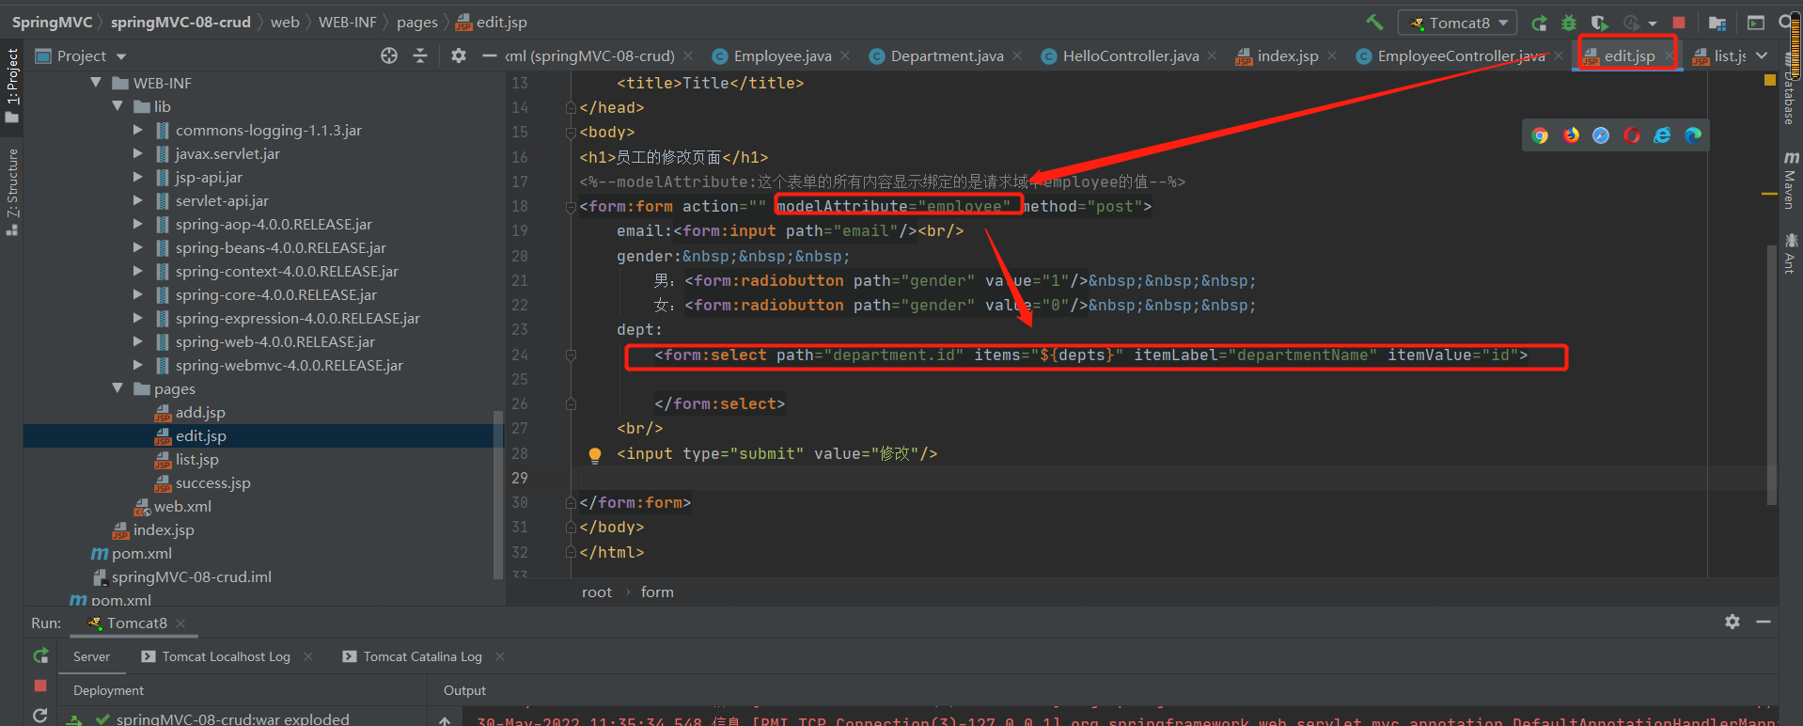1803x726 pixels.
Task: Open Run panel settings gear
Action: [x=1732, y=622]
